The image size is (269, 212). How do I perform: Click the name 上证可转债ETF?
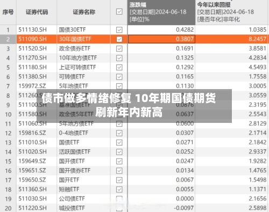click(x=77, y=67)
